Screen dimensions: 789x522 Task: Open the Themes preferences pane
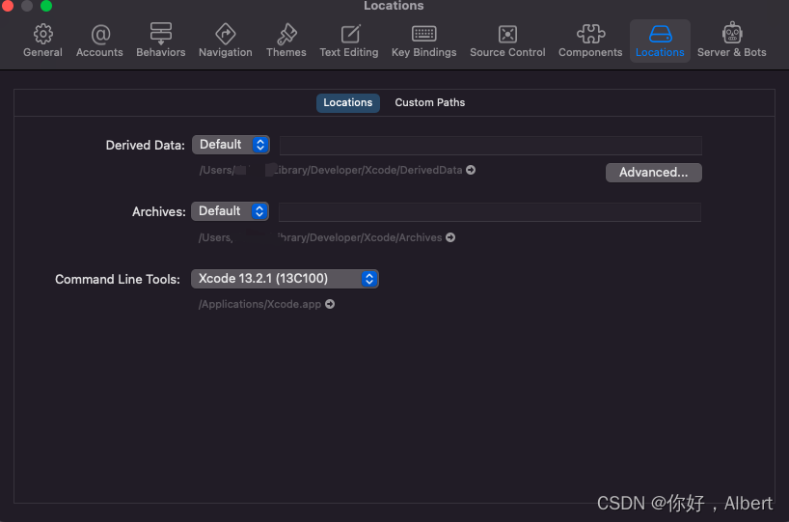(x=286, y=41)
